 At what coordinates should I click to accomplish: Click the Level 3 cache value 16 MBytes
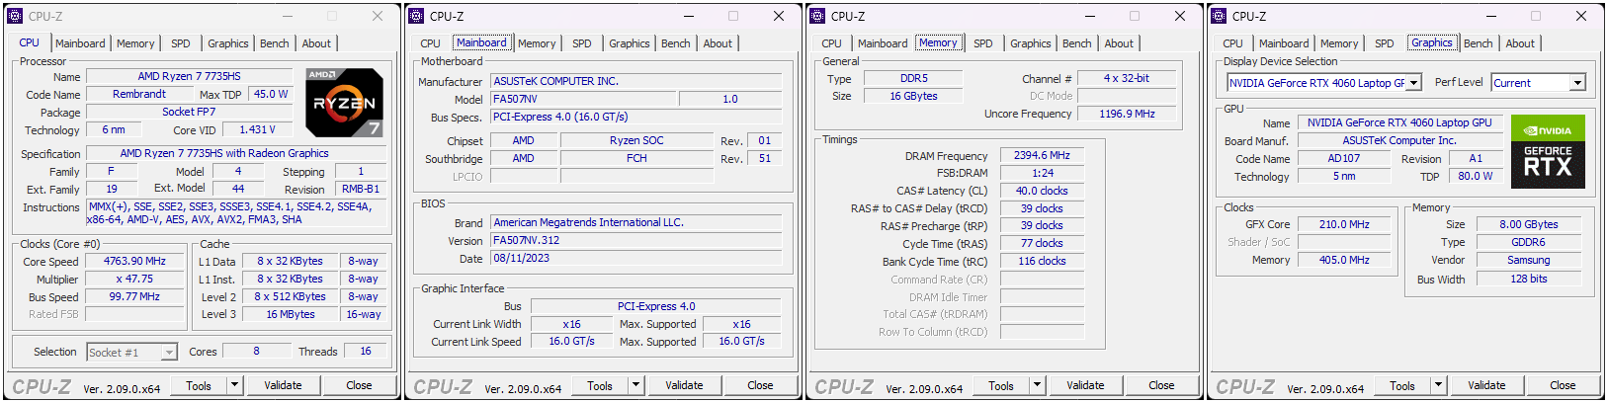click(291, 315)
